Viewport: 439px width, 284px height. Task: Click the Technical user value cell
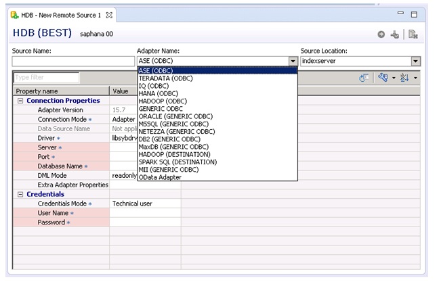click(x=145, y=204)
